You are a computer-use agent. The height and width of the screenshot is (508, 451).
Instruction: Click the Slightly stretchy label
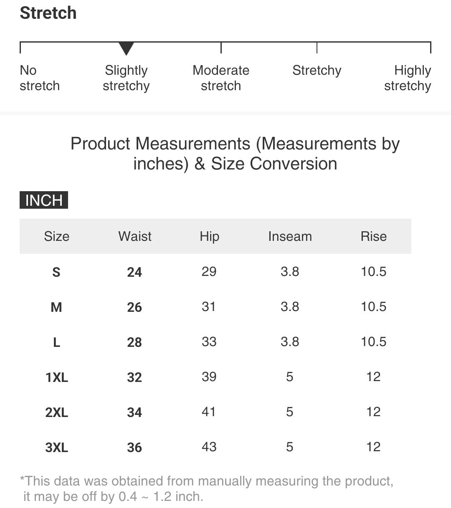click(x=126, y=78)
